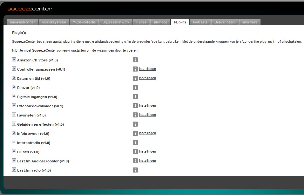Viewport: 304px width, 195px height.
Task: Click the greyed Geluiden en effecten checkbox
Action: (14, 124)
